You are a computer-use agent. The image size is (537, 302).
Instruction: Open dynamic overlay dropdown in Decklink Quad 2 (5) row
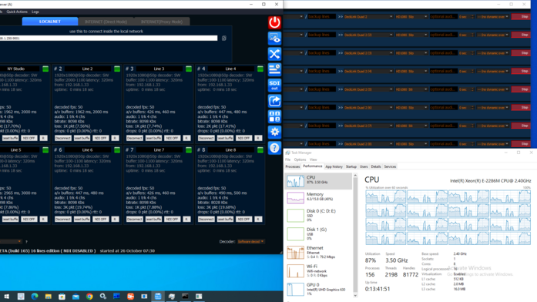pyautogui.click(x=493, y=89)
